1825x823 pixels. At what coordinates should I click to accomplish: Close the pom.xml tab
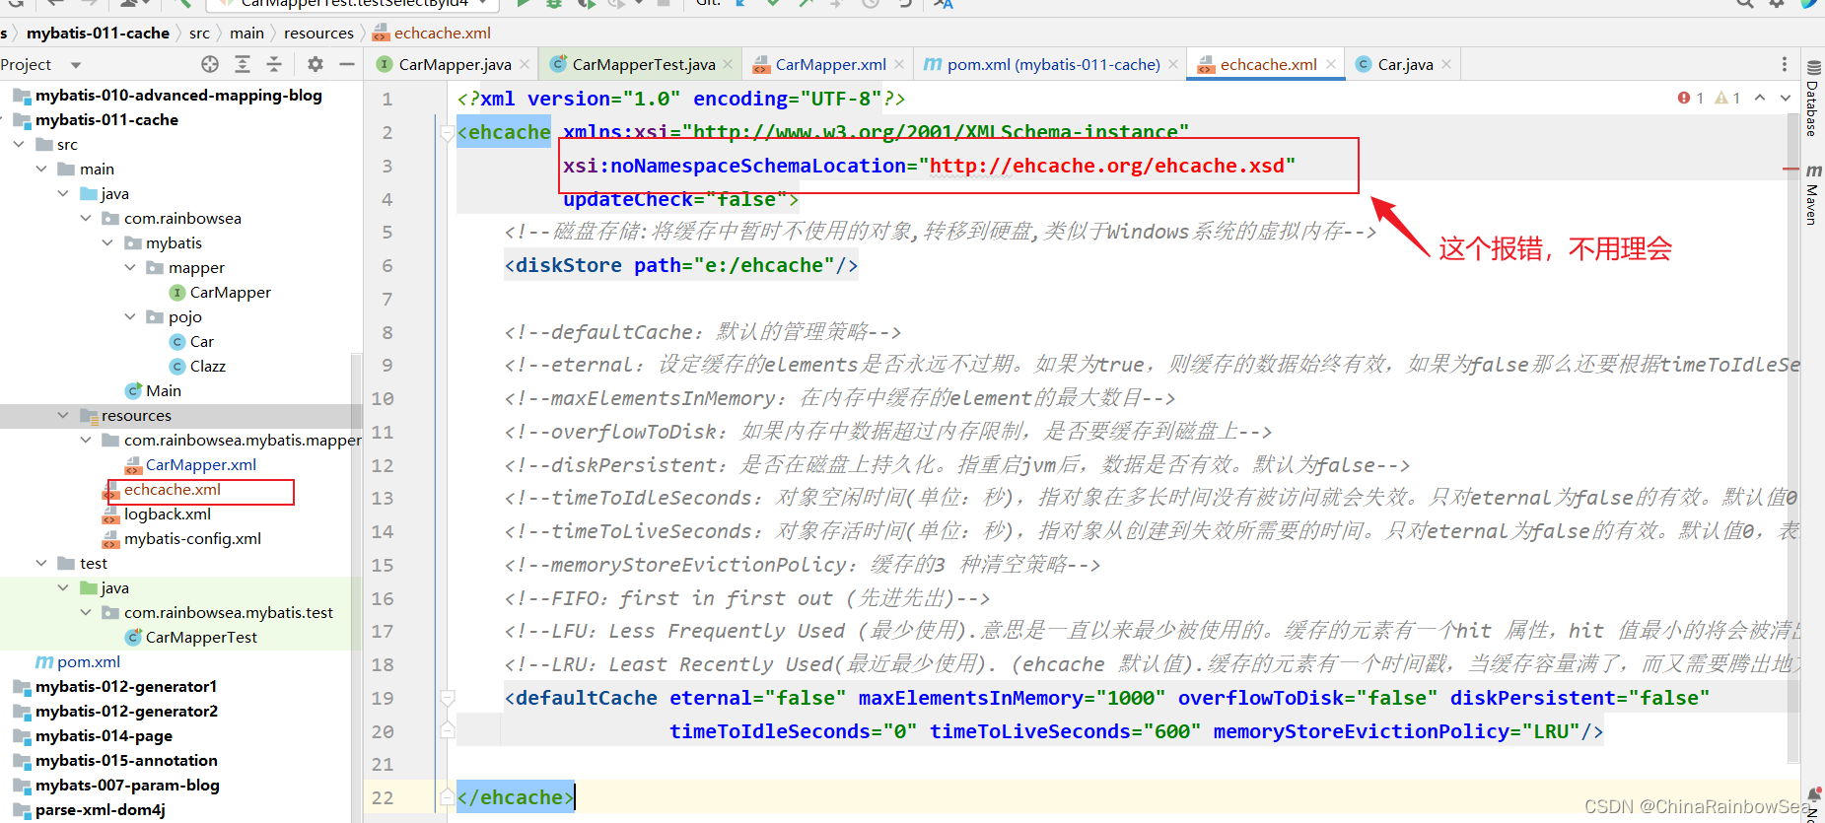(1173, 64)
